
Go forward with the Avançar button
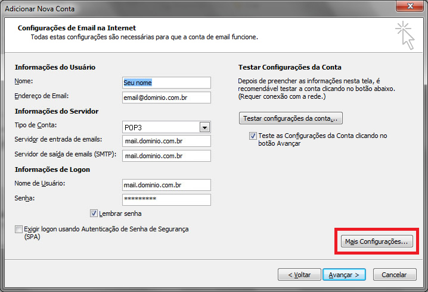tap(344, 275)
